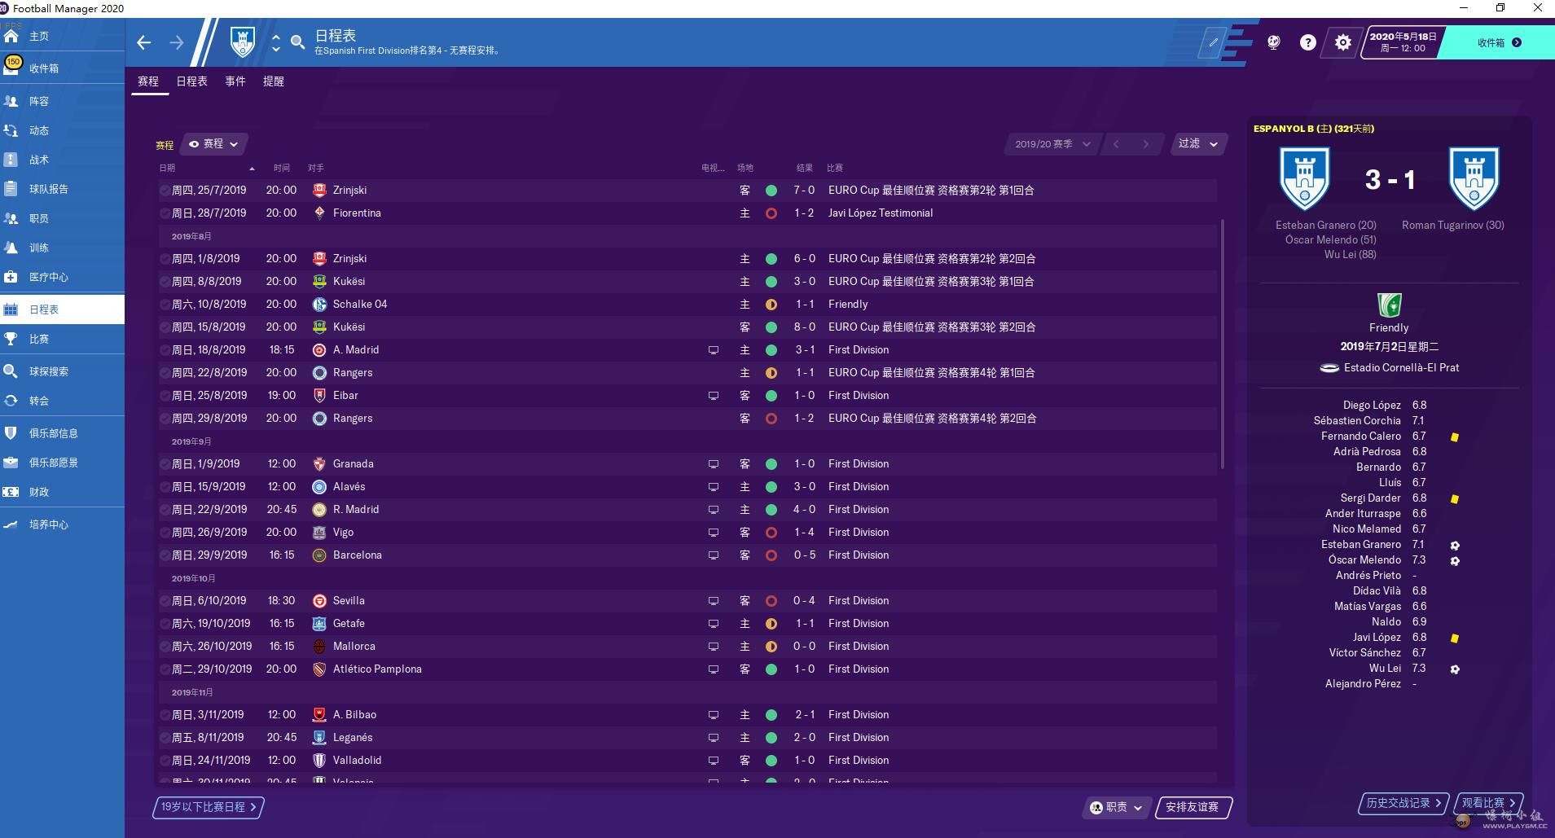Select checkbox for A. Madrid match row
This screenshot has height=838, width=1555.
[165, 350]
